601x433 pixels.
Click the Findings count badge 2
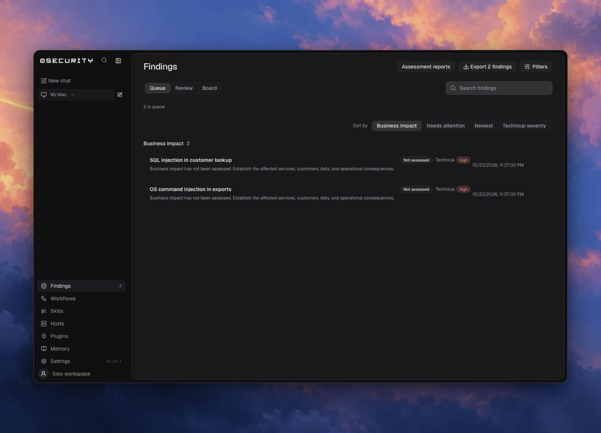coord(120,286)
